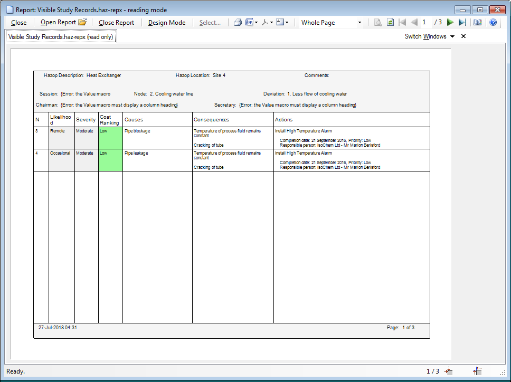The image size is (511, 382).
Task: Expand the PDF export options arrow
Action: coord(271,23)
